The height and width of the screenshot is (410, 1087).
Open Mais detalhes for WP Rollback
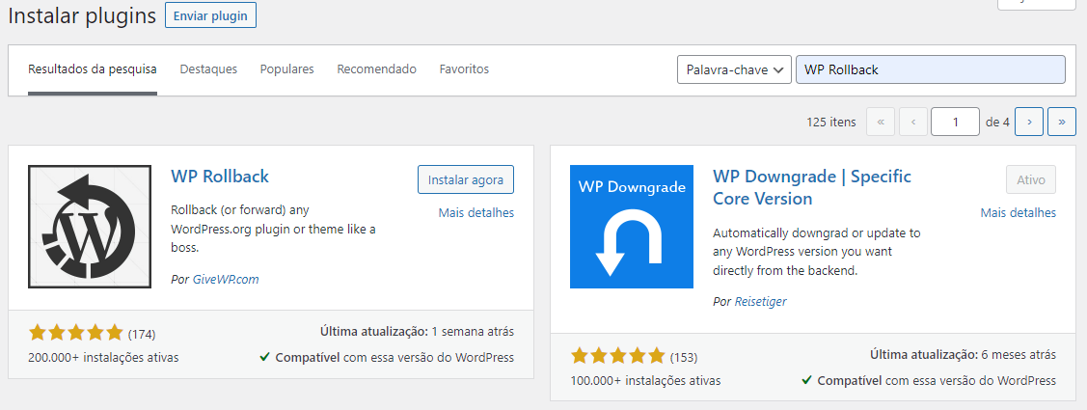[x=476, y=213]
